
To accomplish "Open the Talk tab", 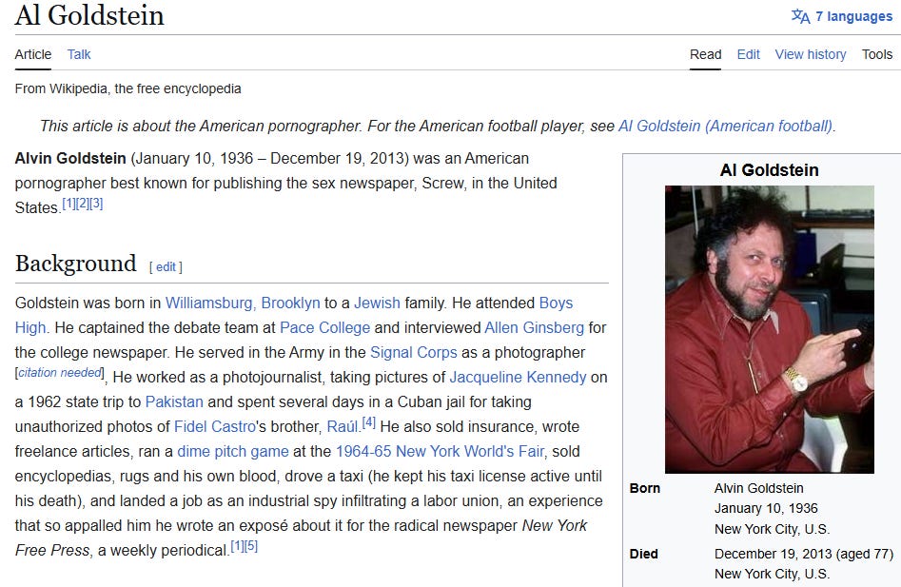I will click(x=79, y=54).
